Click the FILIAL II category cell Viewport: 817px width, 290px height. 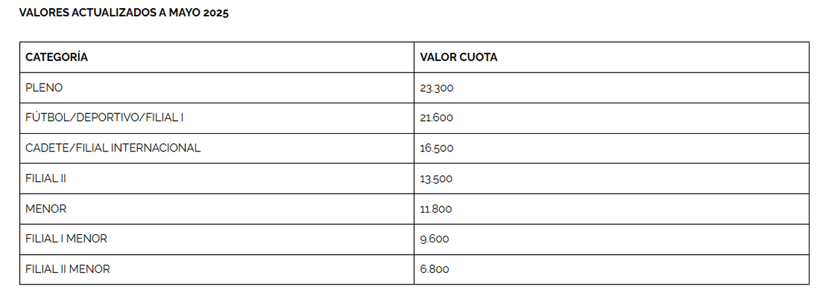[46, 179]
